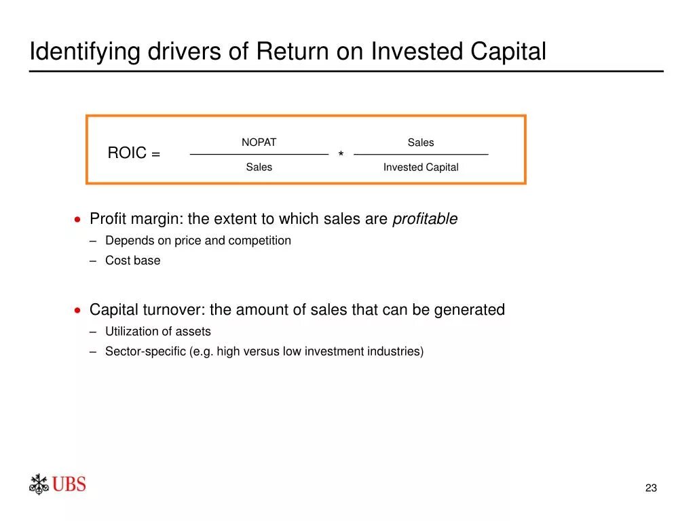Image resolution: width=695 pixels, height=521 pixels.
Task: Click 'Depends on price and competition' sub-bullet
Action: pos(198,241)
